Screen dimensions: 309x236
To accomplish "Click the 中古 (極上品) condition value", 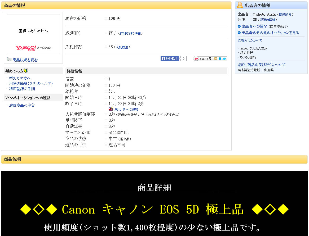I will pos(120,139).
